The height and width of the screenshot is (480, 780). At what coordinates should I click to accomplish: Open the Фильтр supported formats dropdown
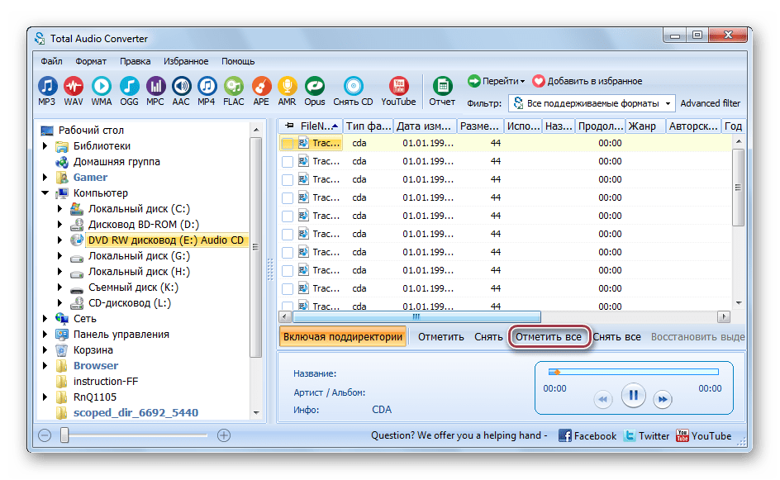click(x=592, y=103)
